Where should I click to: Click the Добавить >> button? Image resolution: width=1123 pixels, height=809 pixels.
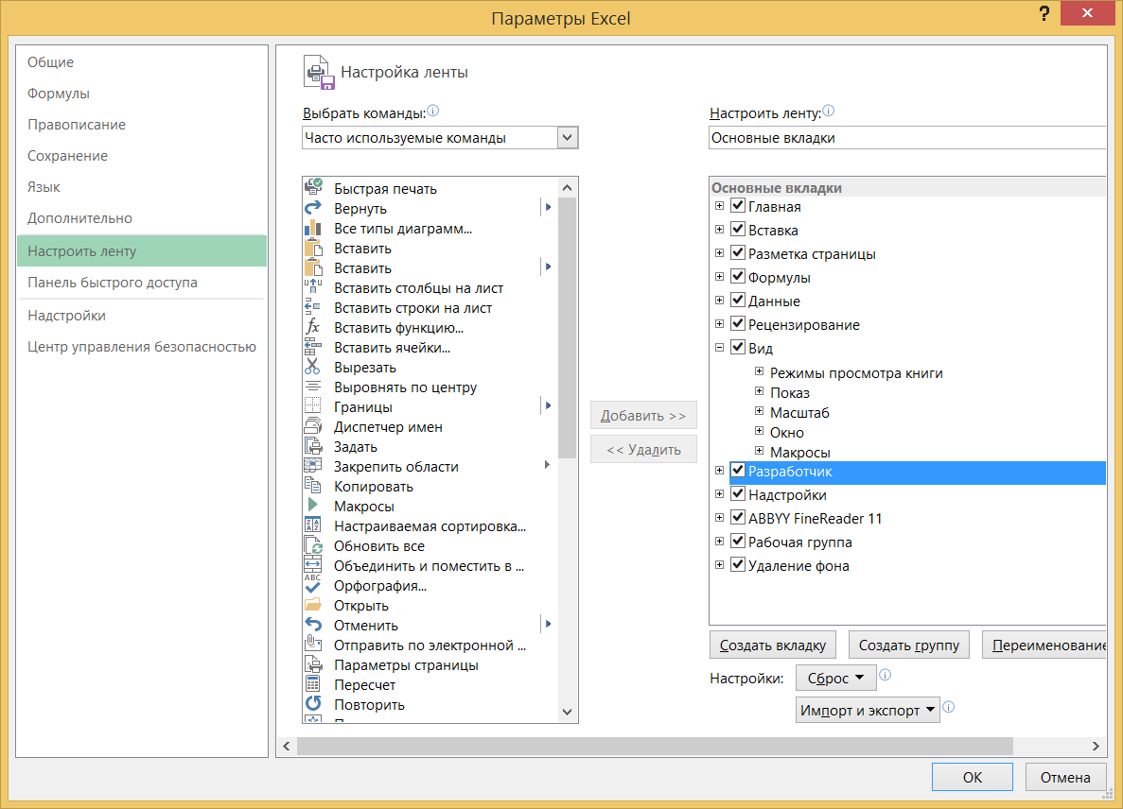pos(643,416)
